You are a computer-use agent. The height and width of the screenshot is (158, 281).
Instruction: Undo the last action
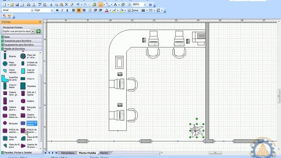tap(78, 5)
